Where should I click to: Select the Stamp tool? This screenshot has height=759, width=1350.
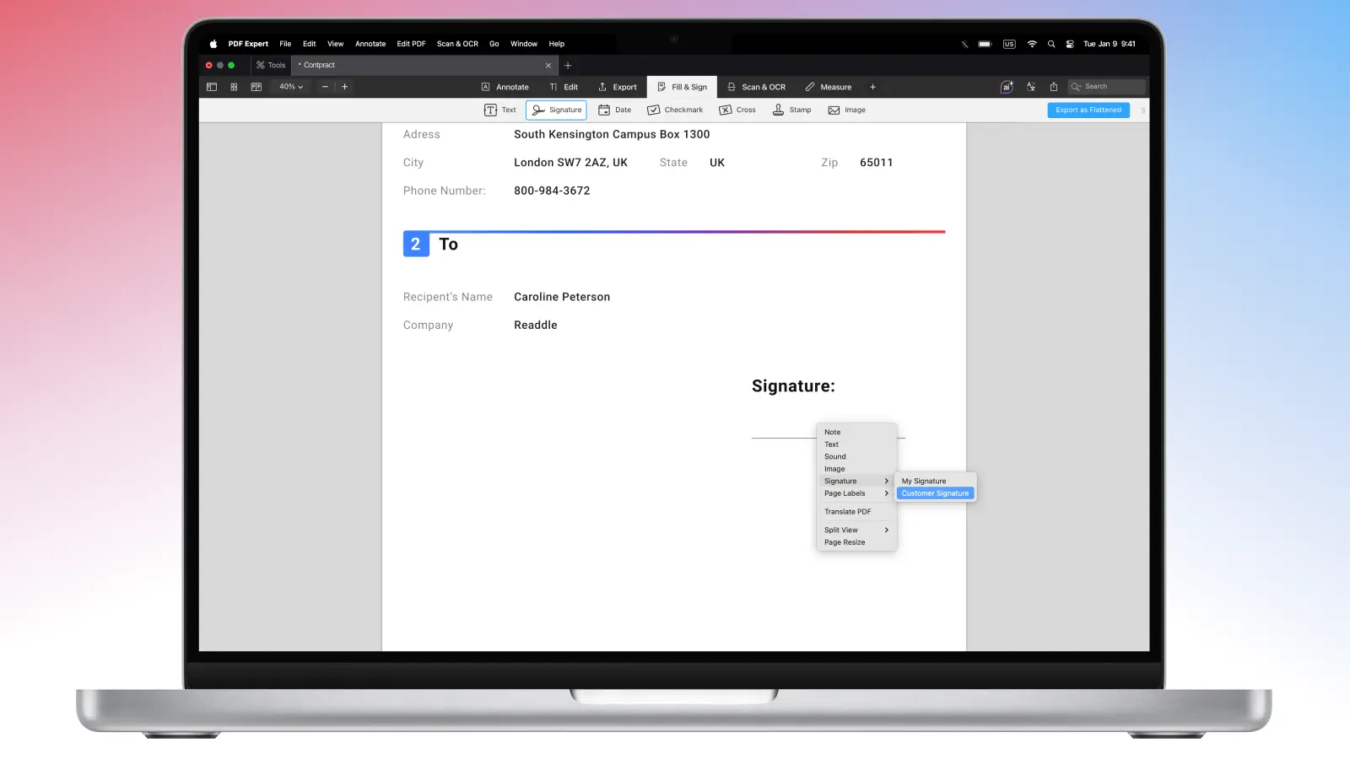click(791, 110)
